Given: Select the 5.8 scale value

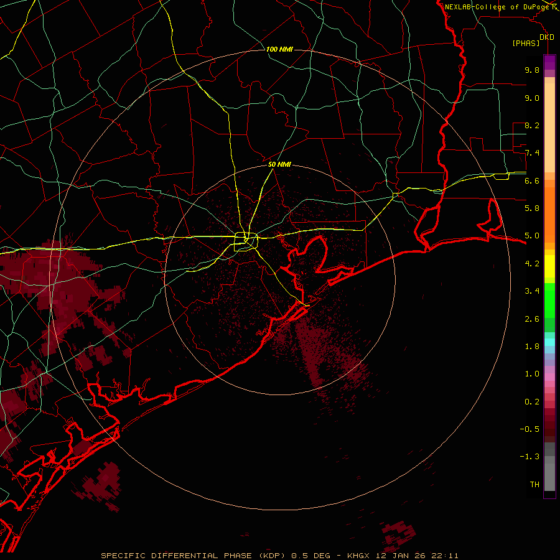Looking at the screenshot, I should 532,208.
